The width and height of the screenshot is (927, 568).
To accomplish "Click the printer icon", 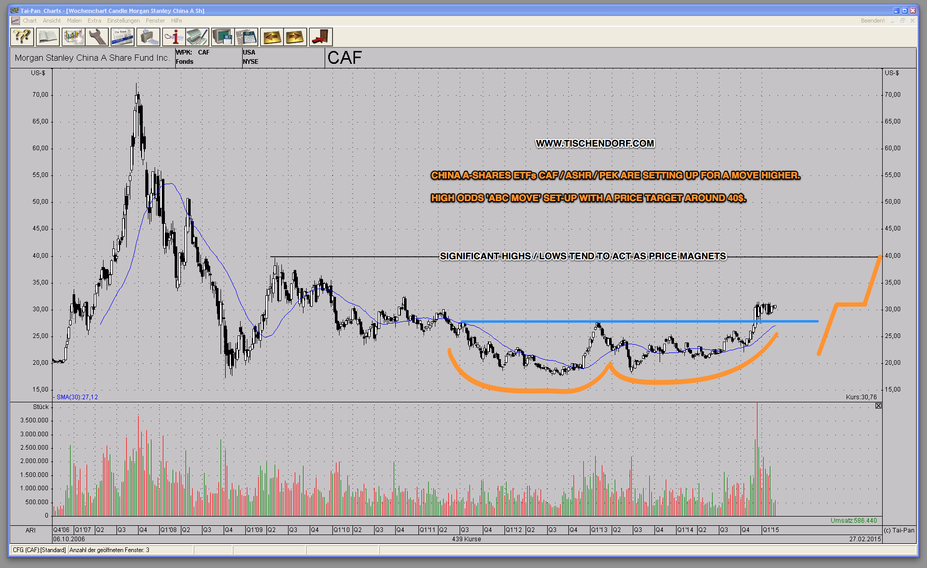I will click(148, 37).
